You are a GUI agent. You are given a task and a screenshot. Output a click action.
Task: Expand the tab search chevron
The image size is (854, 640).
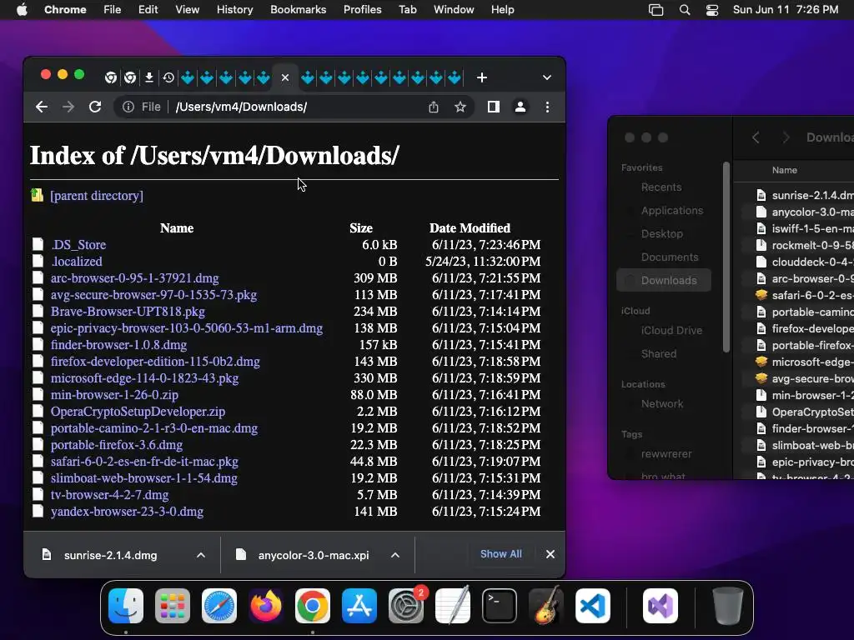click(547, 77)
